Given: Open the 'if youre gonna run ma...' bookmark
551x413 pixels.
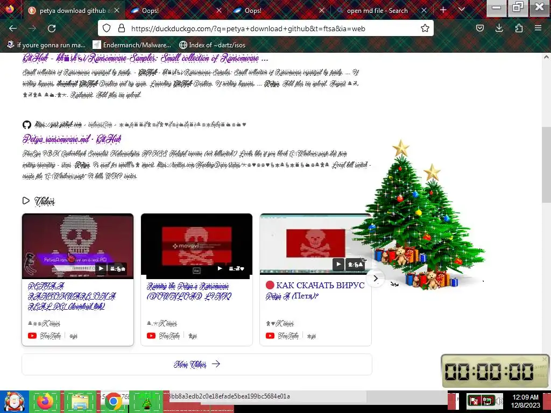Looking at the screenshot, I should click(46, 45).
